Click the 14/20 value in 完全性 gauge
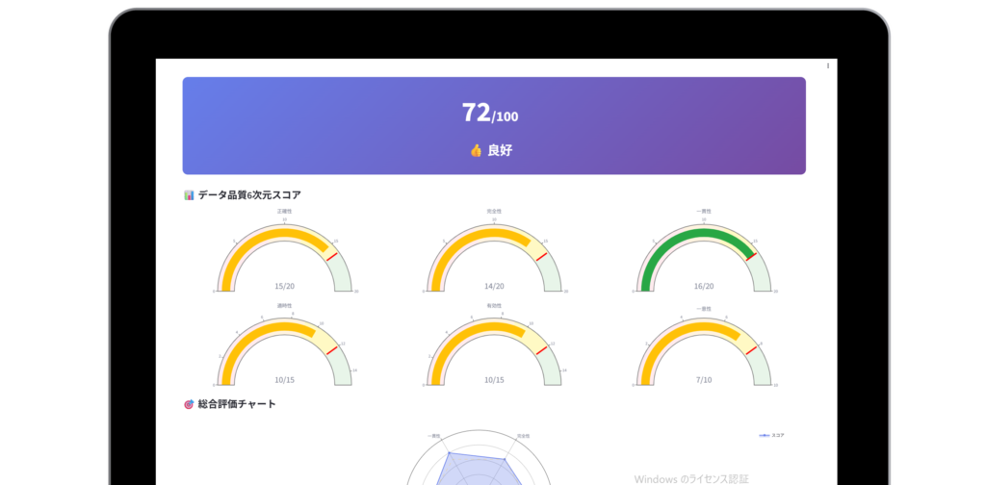 pos(494,286)
